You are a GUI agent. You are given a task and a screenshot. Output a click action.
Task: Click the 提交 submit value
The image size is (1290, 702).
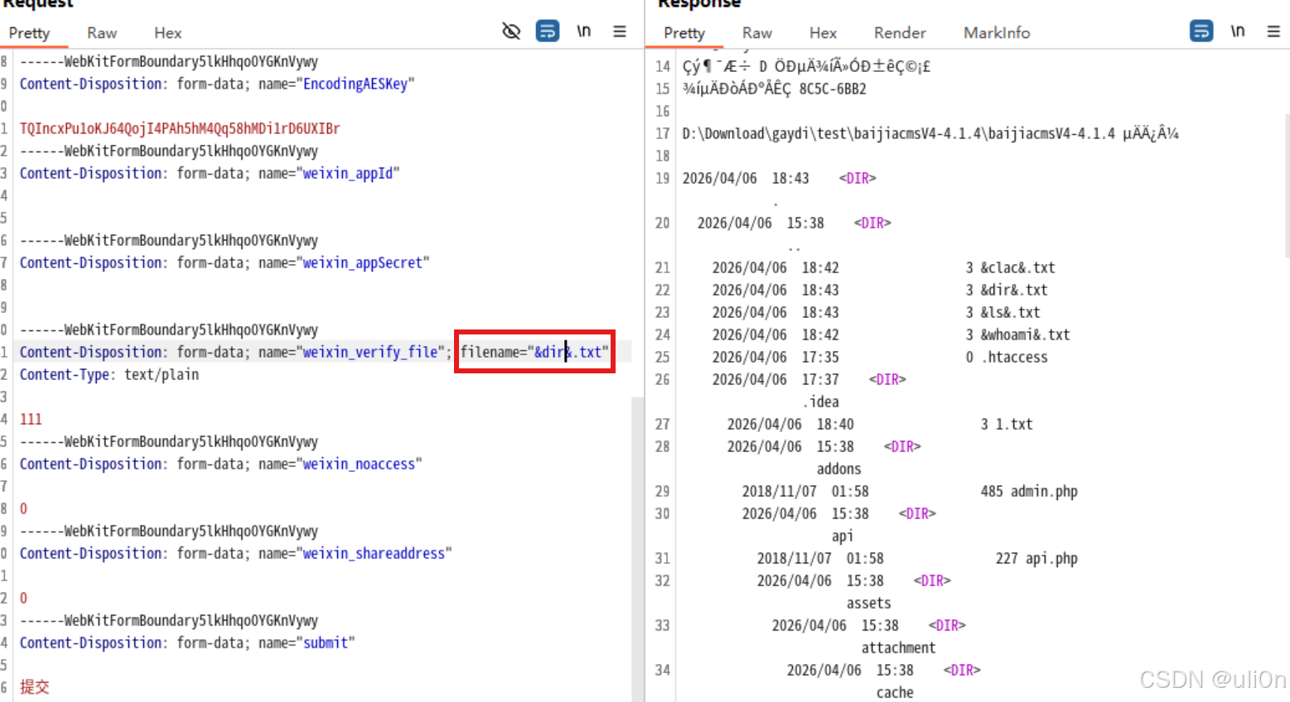[35, 687]
